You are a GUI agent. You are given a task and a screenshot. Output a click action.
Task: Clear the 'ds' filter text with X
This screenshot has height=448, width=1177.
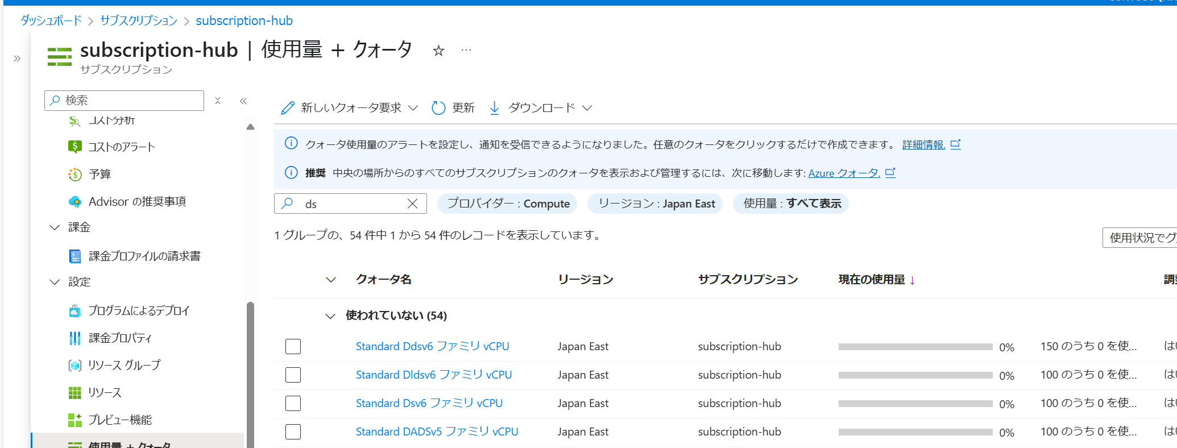pos(413,204)
